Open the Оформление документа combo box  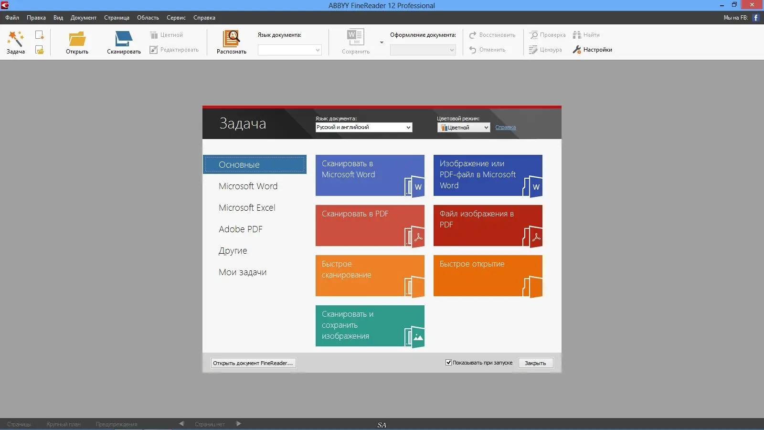423,50
